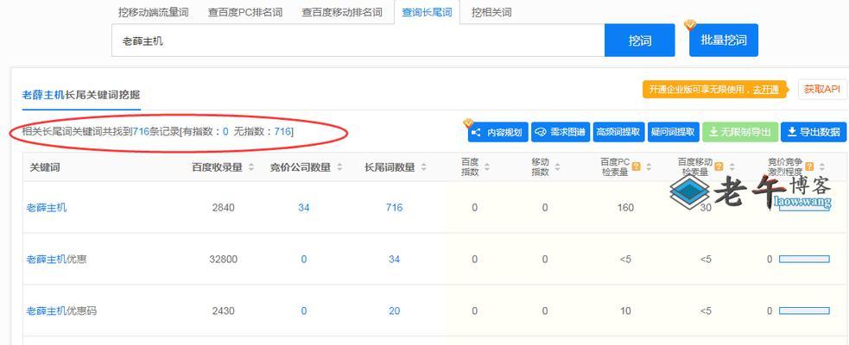Click the 竞价公司数量 value 0 for 老薛主机优惠
Image resolution: width=849 pixels, height=345 pixels.
pyautogui.click(x=304, y=259)
